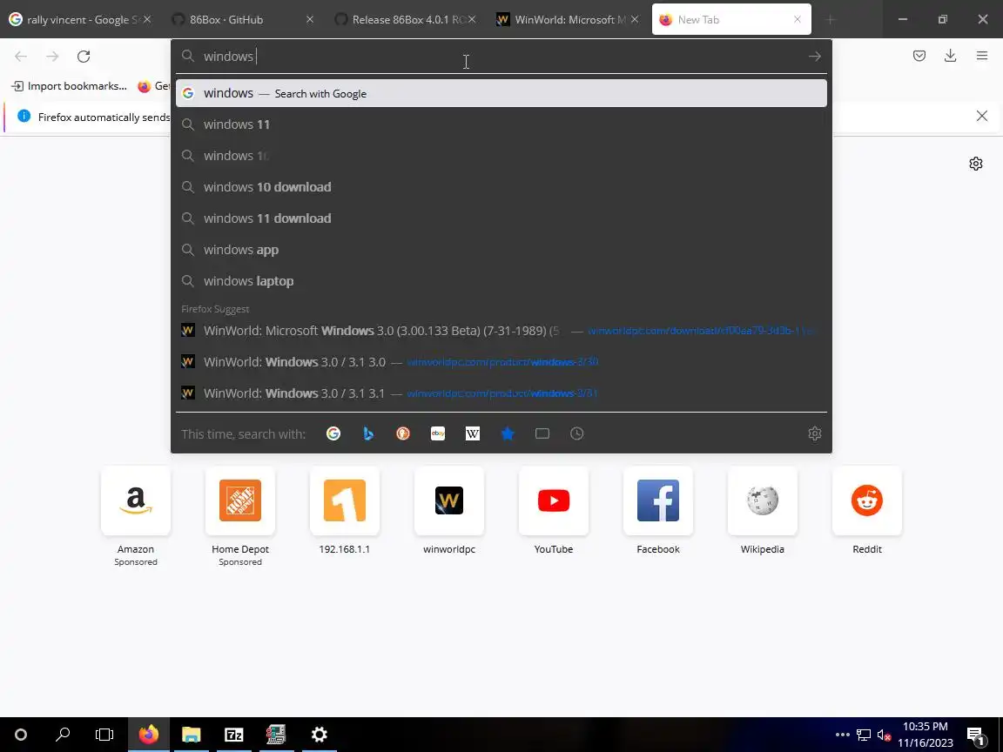Search this time with eBay icon
The image size is (1003, 752).
[x=438, y=433]
